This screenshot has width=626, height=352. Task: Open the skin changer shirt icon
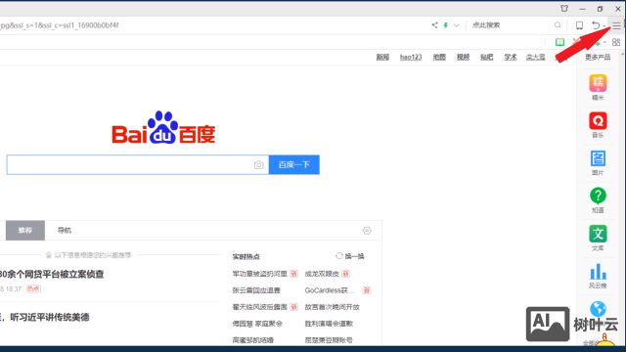tap(564, 9)
